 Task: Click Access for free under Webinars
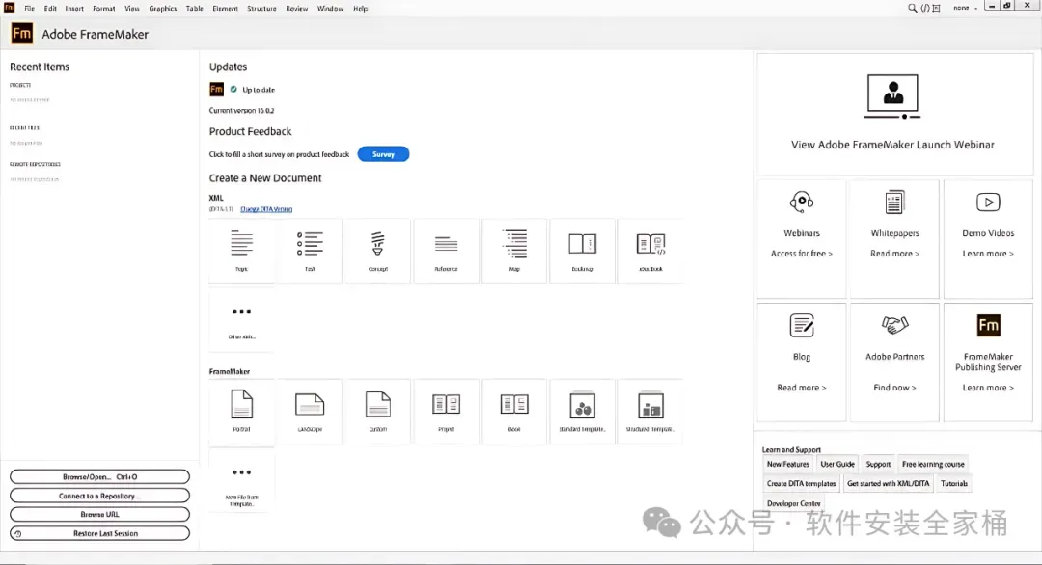tap(802, 254)
